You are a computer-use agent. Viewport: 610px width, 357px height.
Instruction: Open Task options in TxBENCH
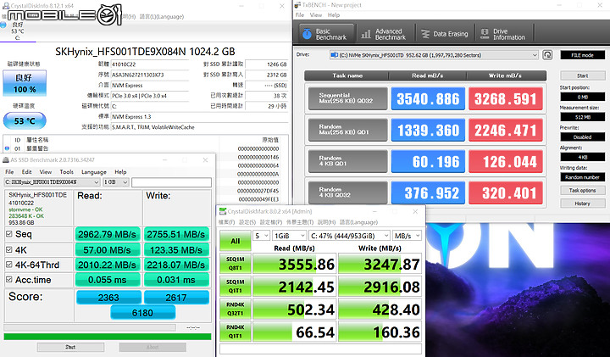tap(582, 191)
